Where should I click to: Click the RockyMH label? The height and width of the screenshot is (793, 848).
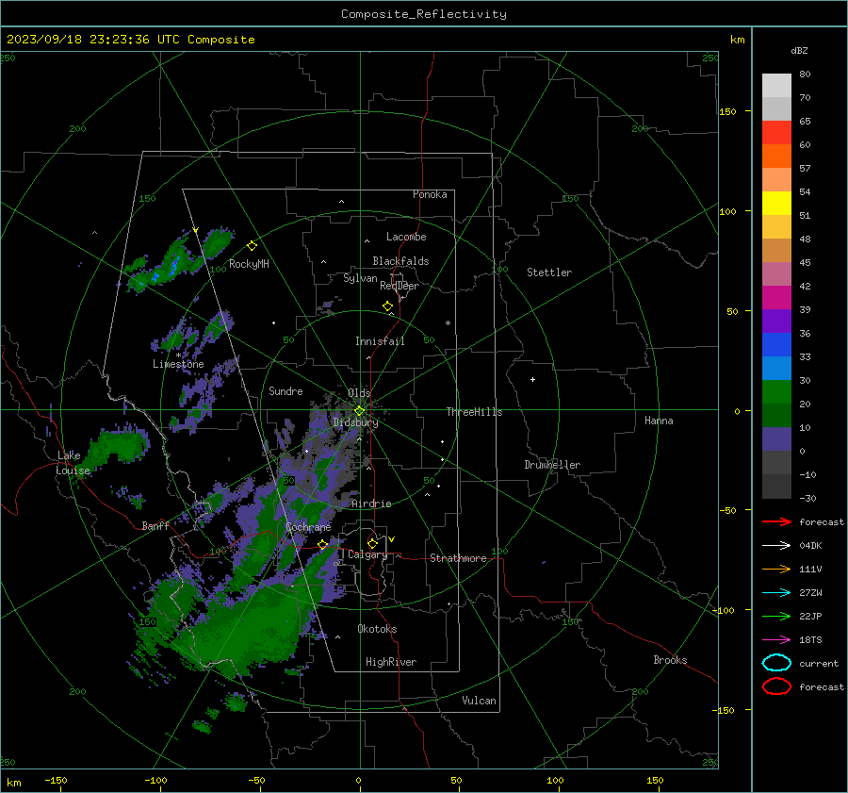[249, 264]
